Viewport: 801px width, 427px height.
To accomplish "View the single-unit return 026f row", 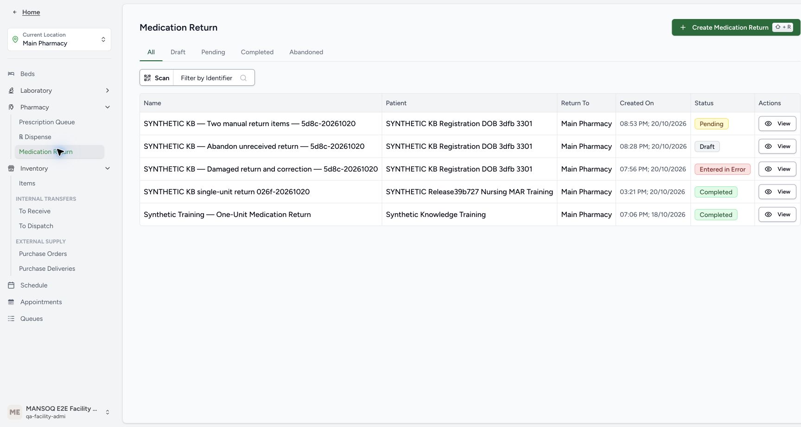I will tap(777, 192).
